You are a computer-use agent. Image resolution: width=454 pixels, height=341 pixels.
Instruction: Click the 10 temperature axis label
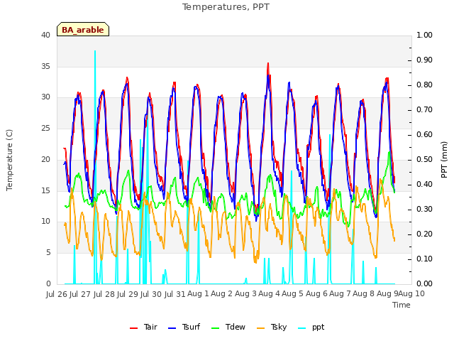[x=45, y=222]
